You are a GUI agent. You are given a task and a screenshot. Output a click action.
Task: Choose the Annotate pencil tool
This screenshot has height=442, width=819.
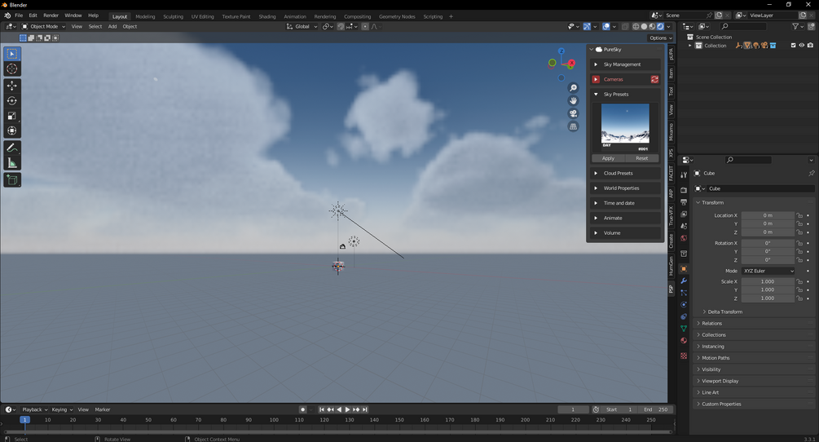coord(12,148)
